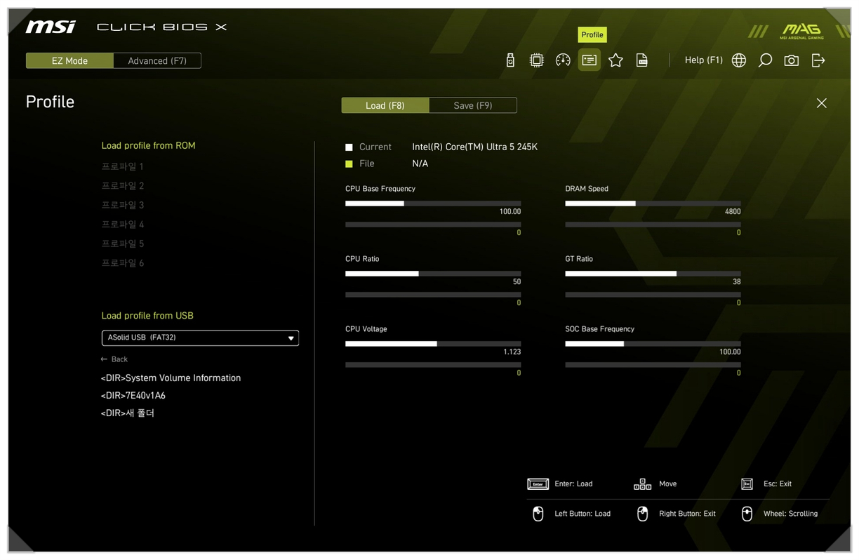This screenshot has height=560, width=859.
Task: Open the speedometer gauge icon
Action: [563, 60]
